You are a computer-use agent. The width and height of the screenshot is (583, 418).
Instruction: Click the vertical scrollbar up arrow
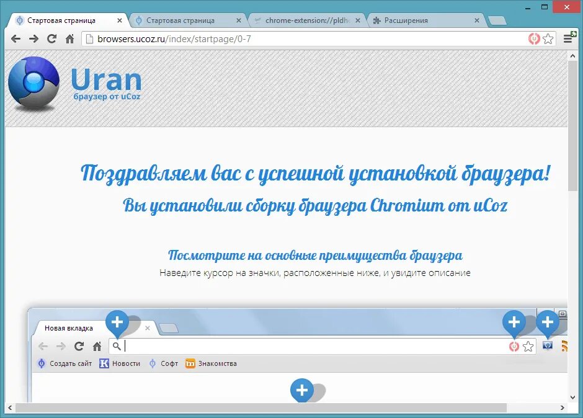coord(572,55)
